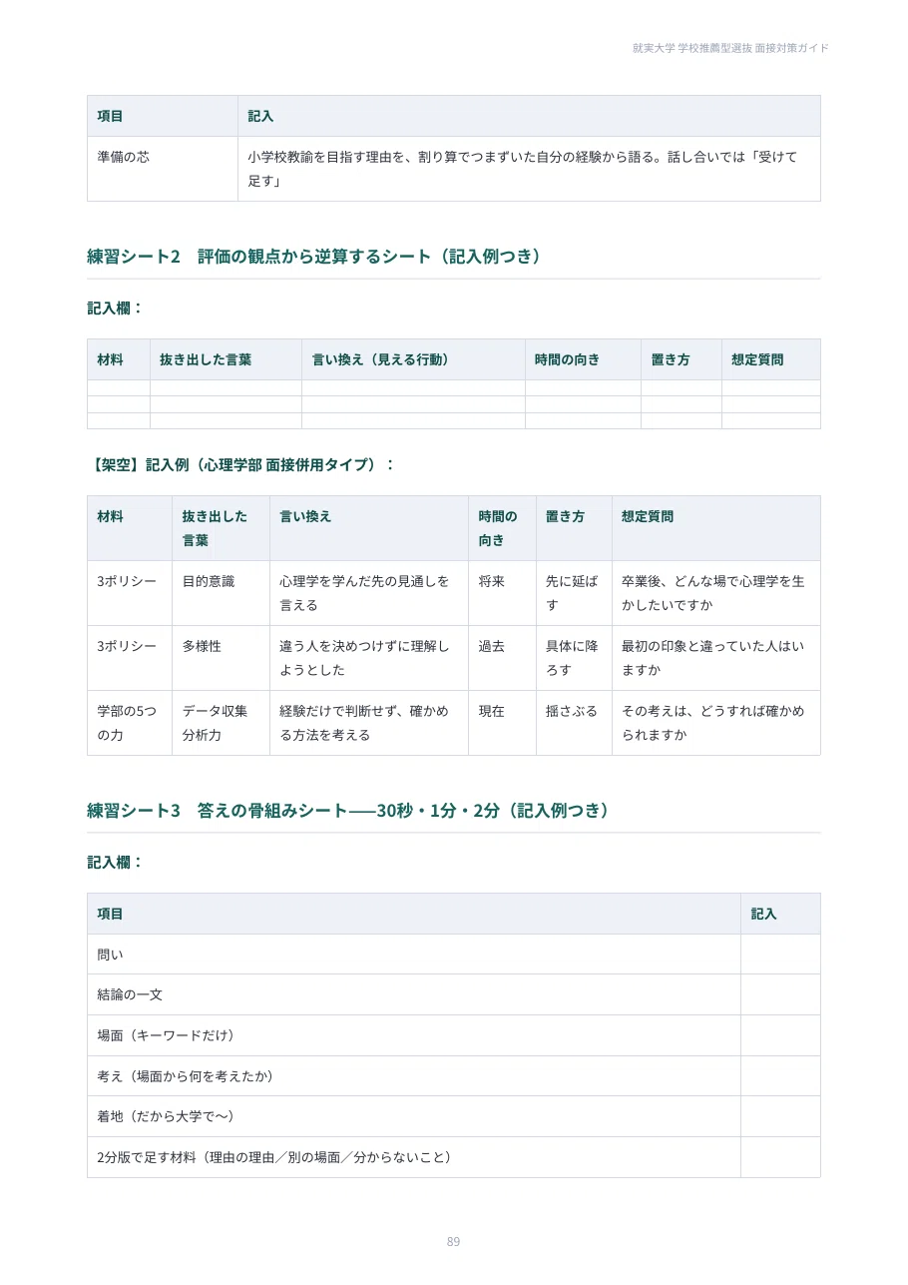
Task: Select the '準備の芯' cell in the top table
Action: [x=163, y=169]
